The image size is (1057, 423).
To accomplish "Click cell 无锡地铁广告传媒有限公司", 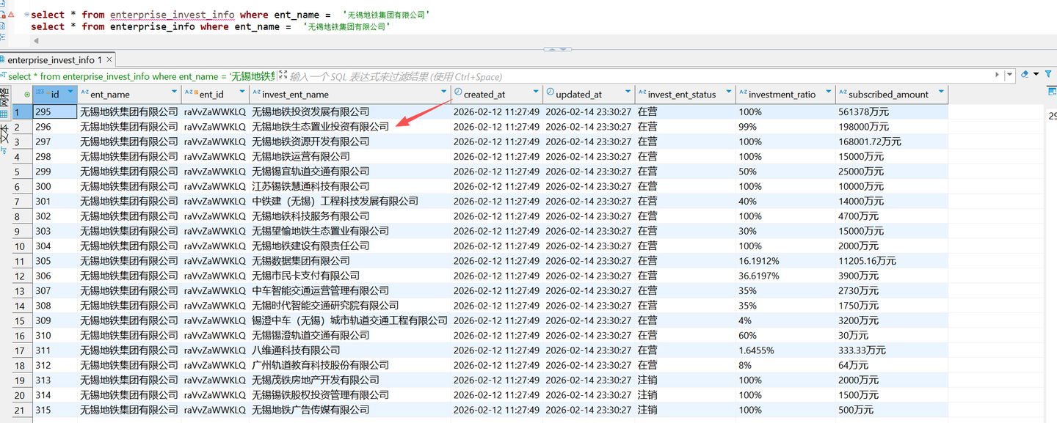I will (350, 410).
